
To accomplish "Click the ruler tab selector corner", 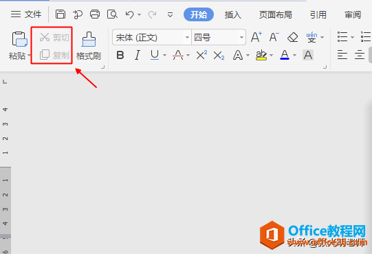I will [x=5, y=82].
